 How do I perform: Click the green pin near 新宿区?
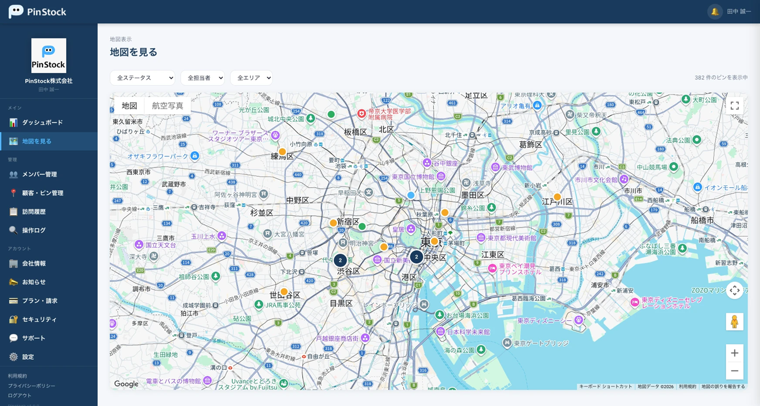tap(362, 226)
